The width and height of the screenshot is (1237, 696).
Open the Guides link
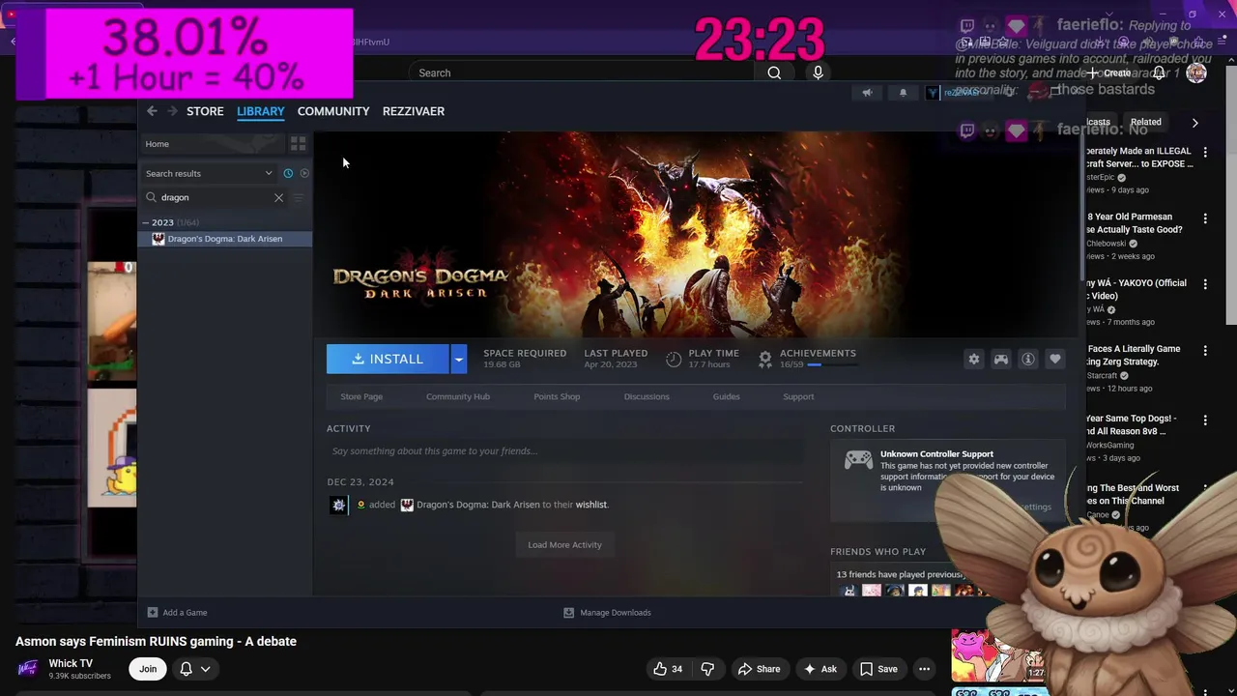[727, 396]
